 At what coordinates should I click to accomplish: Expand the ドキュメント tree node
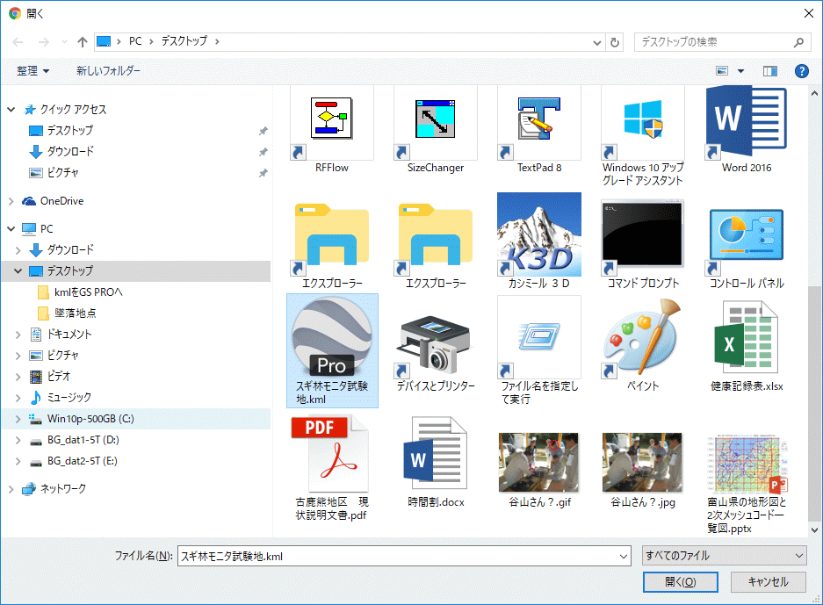click(18, 335)
